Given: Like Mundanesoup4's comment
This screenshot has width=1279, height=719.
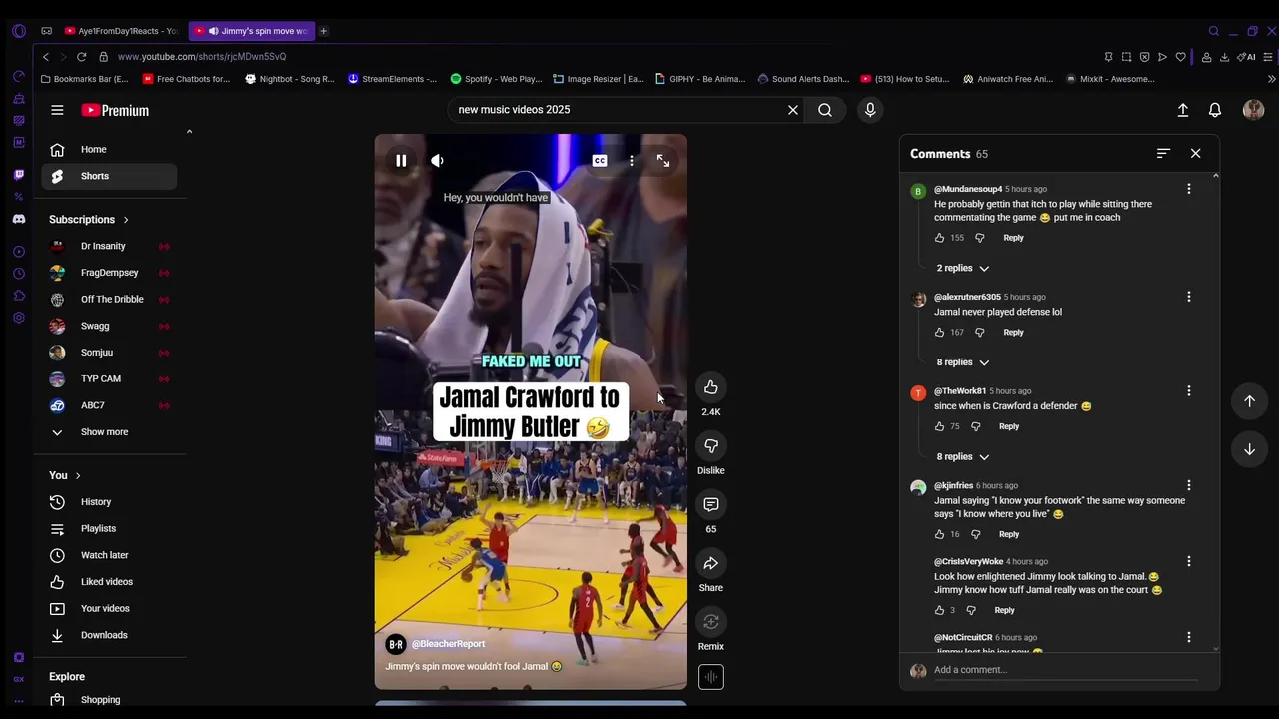Looking at the screenshot, I should point(939,238).
